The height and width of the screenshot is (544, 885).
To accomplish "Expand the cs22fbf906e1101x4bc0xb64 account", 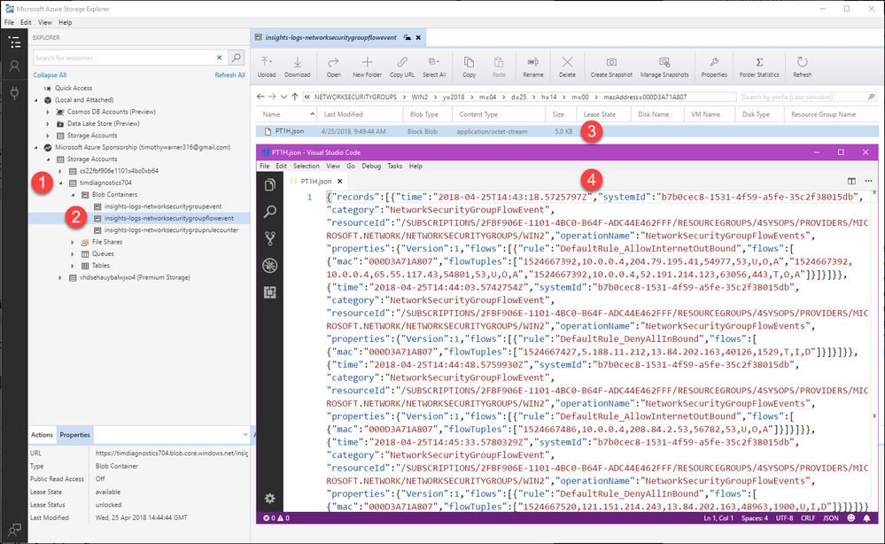I will 60,171.
